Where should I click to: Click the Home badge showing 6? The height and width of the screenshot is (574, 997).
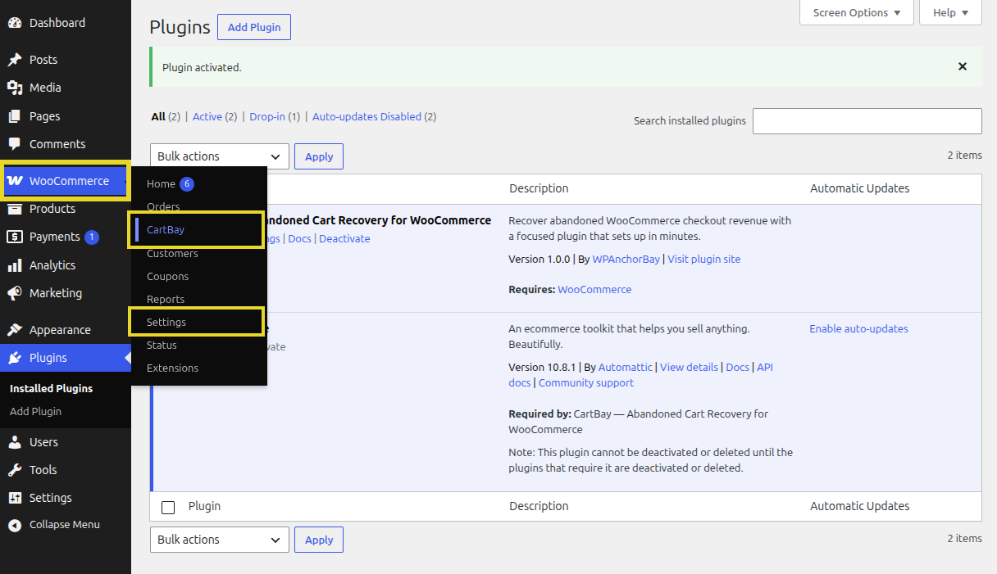click(187, 184)
